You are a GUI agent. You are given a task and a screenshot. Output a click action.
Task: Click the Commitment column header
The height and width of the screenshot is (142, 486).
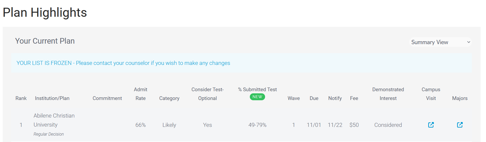coord(107,98)
